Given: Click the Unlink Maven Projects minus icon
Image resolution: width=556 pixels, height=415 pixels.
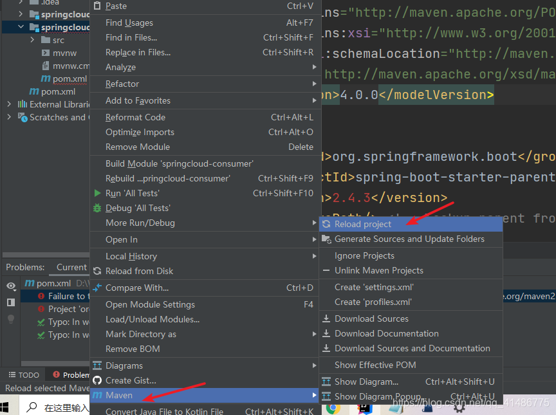Looking at the screenshot, I should click(326, 270).
